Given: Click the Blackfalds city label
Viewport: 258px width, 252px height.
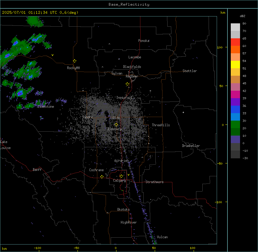Looking at the screenshot, I should coord(132,67).
